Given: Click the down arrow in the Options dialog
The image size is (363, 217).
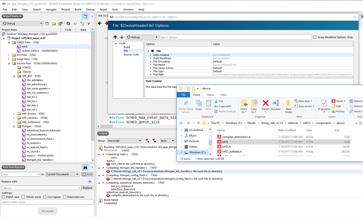Looking at the screenshot, I should pos(121,37).
